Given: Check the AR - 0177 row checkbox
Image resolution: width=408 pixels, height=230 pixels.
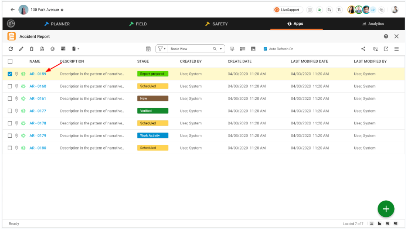Looking at the screenshot, I should tap(10, 111).
